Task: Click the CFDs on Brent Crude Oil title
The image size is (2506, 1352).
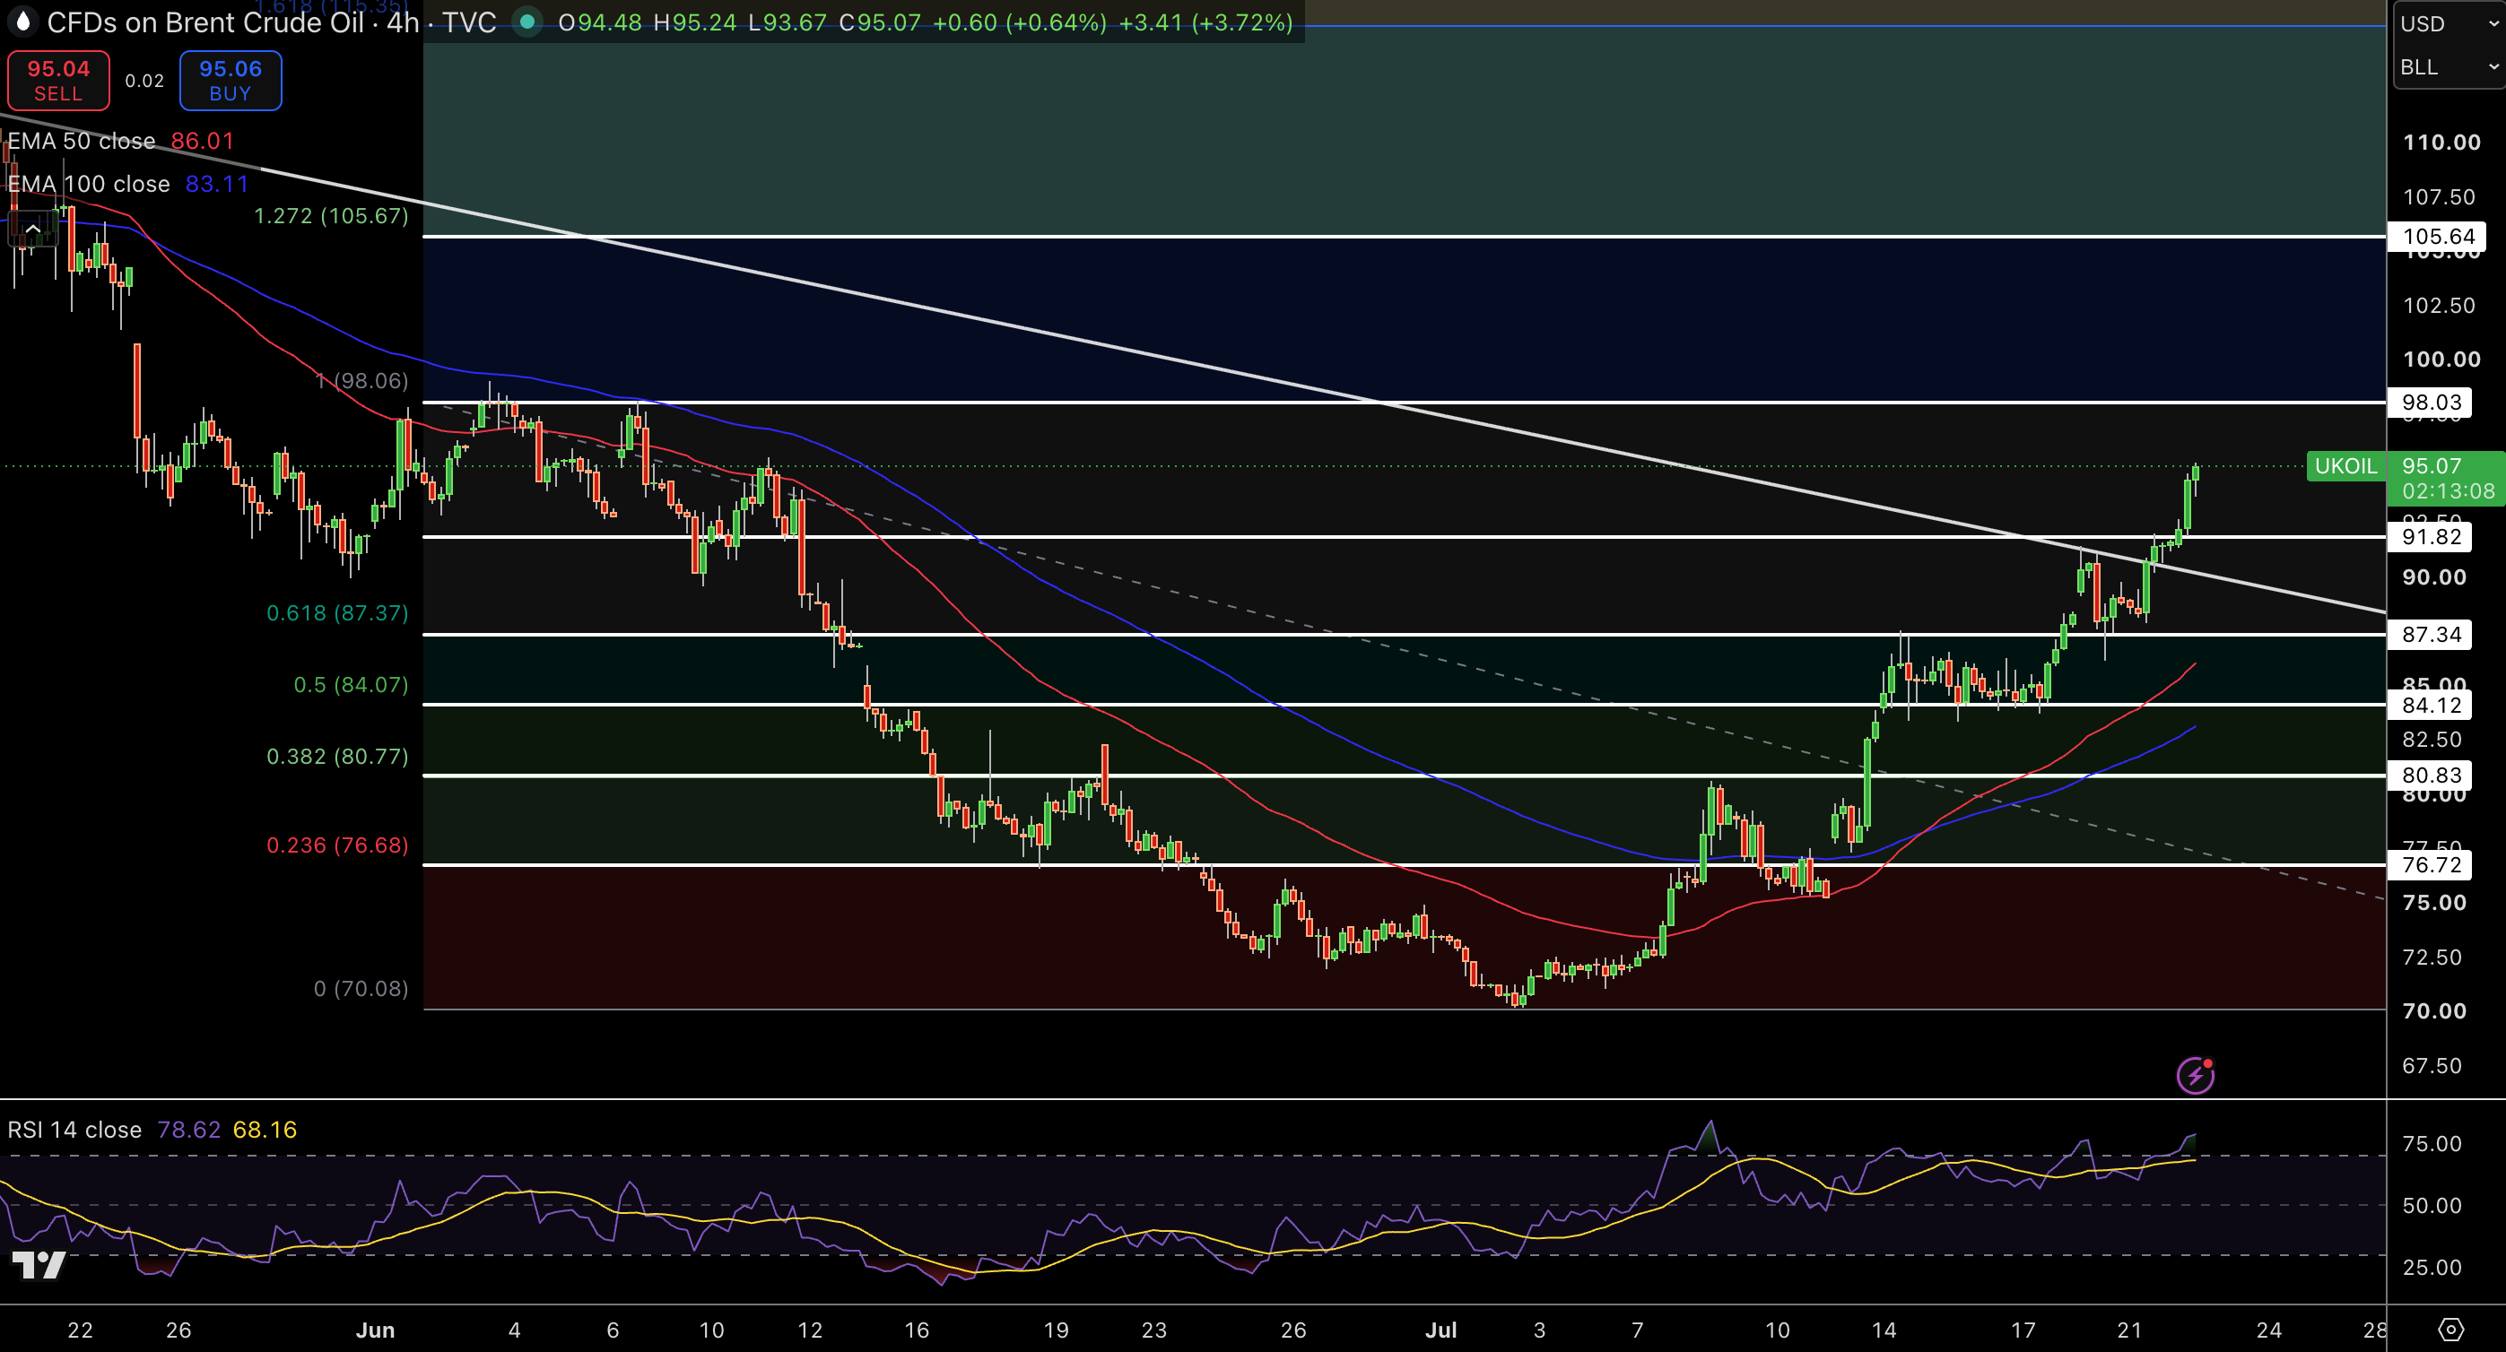Action: pyautogui.click(x=205, y=22)
